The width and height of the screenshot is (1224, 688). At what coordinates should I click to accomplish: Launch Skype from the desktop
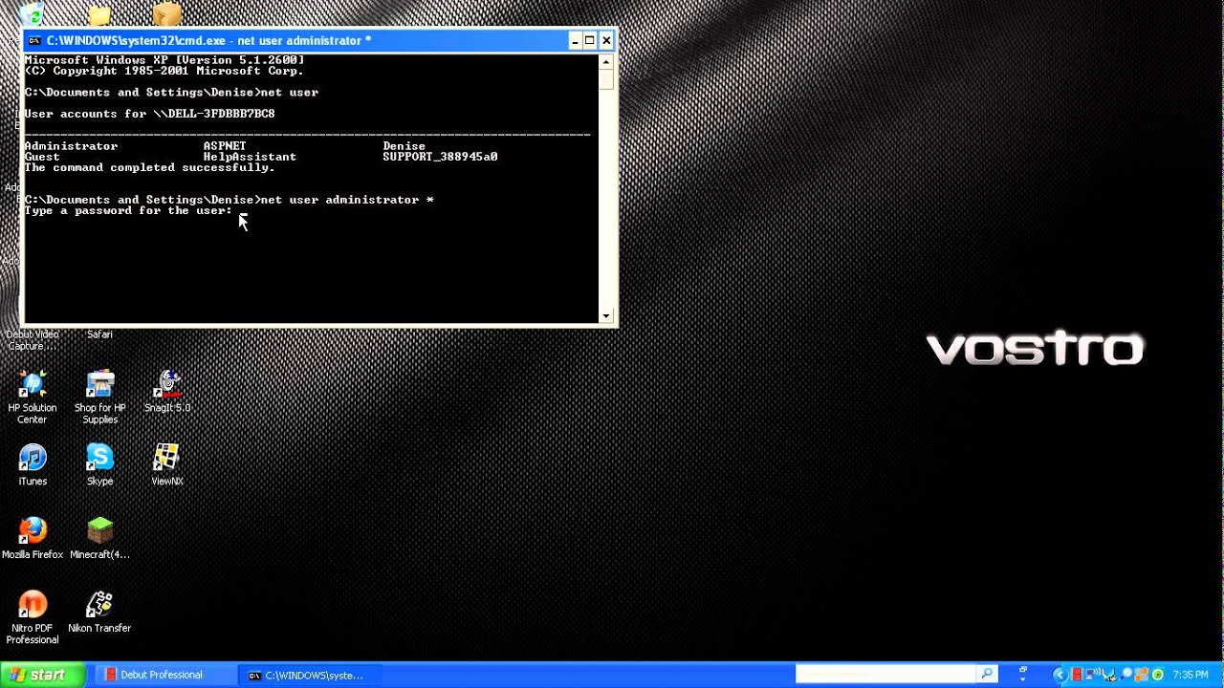click(x=99, y=465)
